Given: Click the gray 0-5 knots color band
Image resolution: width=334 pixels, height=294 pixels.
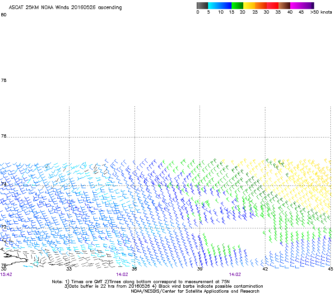Looking at the screenshot, I should (202, 5).
